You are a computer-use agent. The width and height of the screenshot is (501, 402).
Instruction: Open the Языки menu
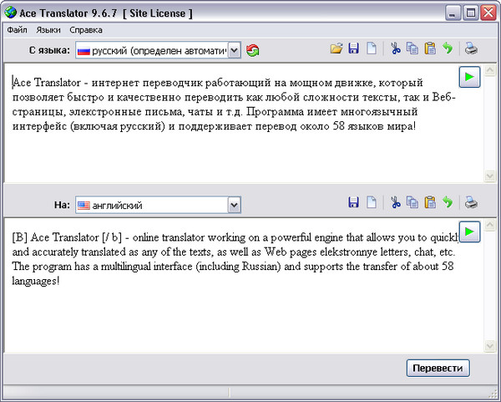[48, 30]
